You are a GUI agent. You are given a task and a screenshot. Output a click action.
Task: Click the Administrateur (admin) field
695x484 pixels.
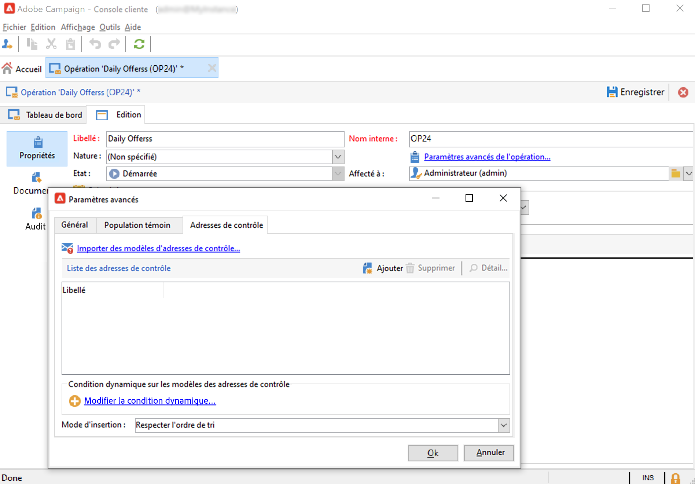539,173
